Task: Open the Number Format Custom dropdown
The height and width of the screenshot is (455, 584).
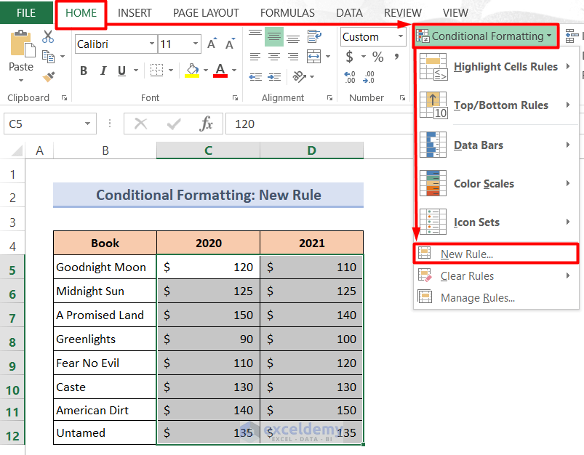Action: click(x=400, y=36)
